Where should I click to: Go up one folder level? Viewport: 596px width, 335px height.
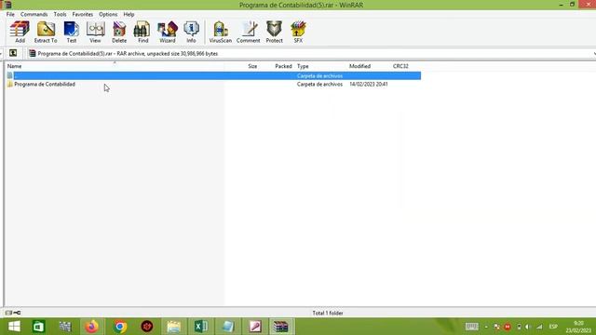click(13, 53)
